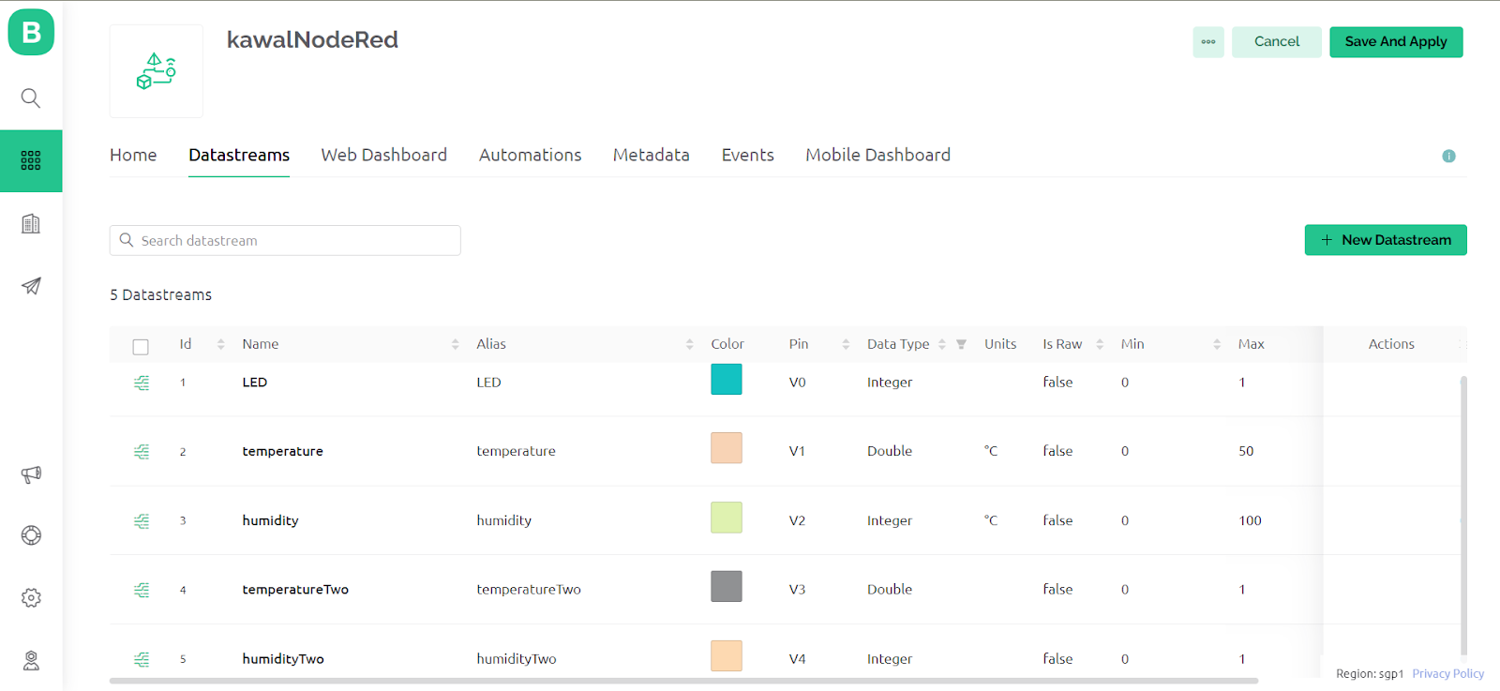
Task: Click the LED datastream name
Action: point(255,383)
